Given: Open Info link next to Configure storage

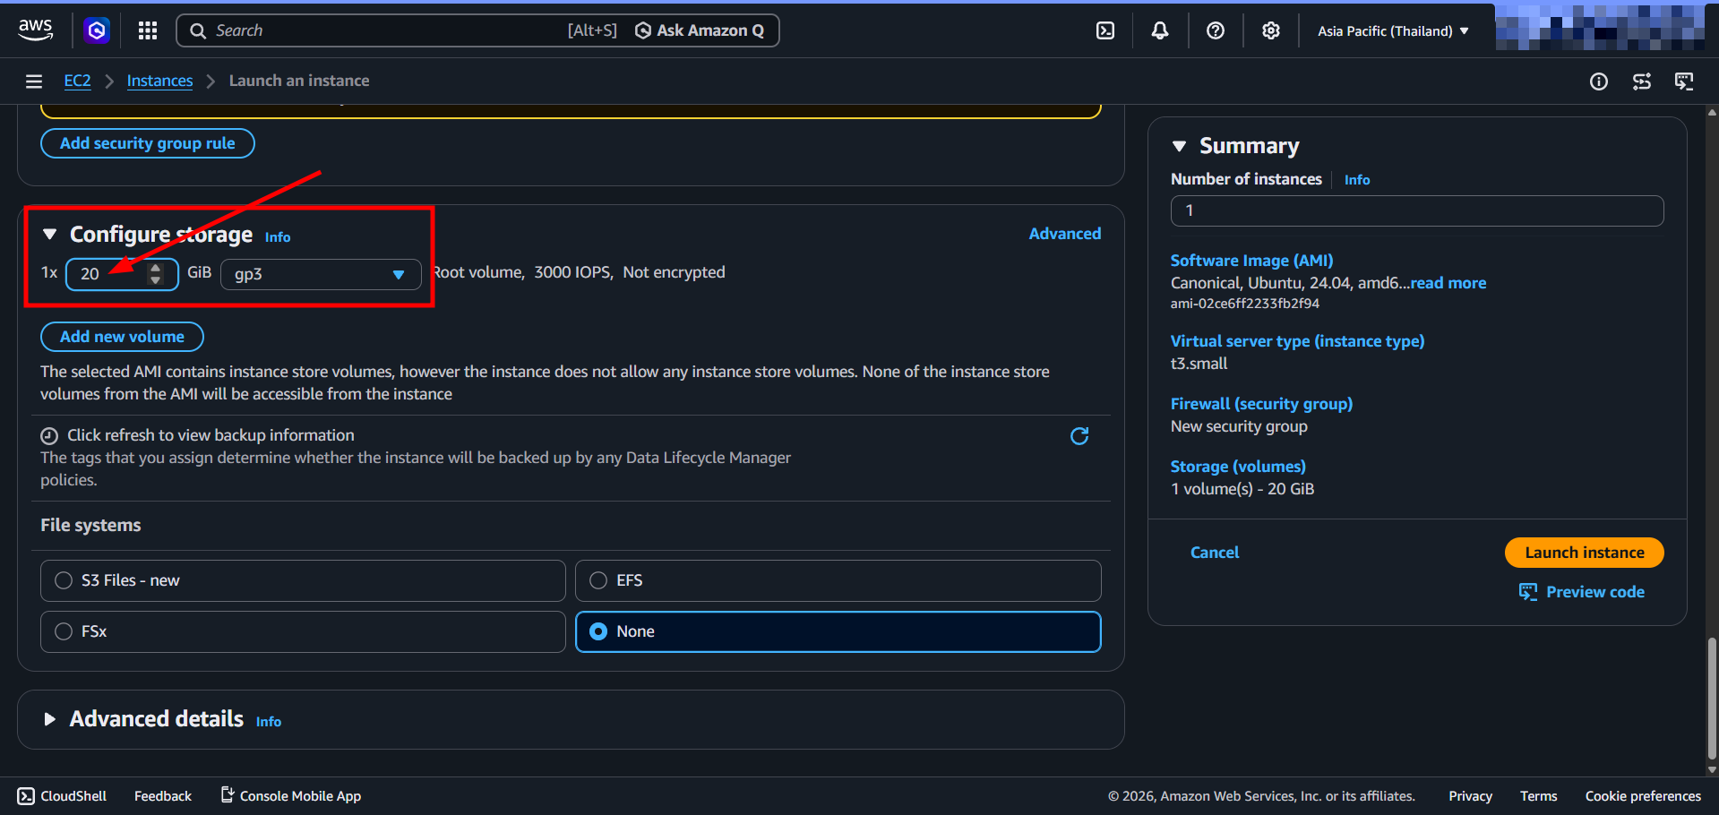Looking at the screenshot, I should pyautogui.click(x=278, y=237).
